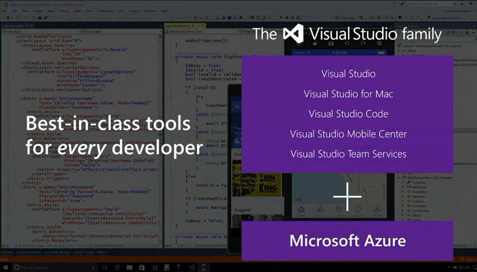Expand the References node in Solution Explorer

[403, 187]
